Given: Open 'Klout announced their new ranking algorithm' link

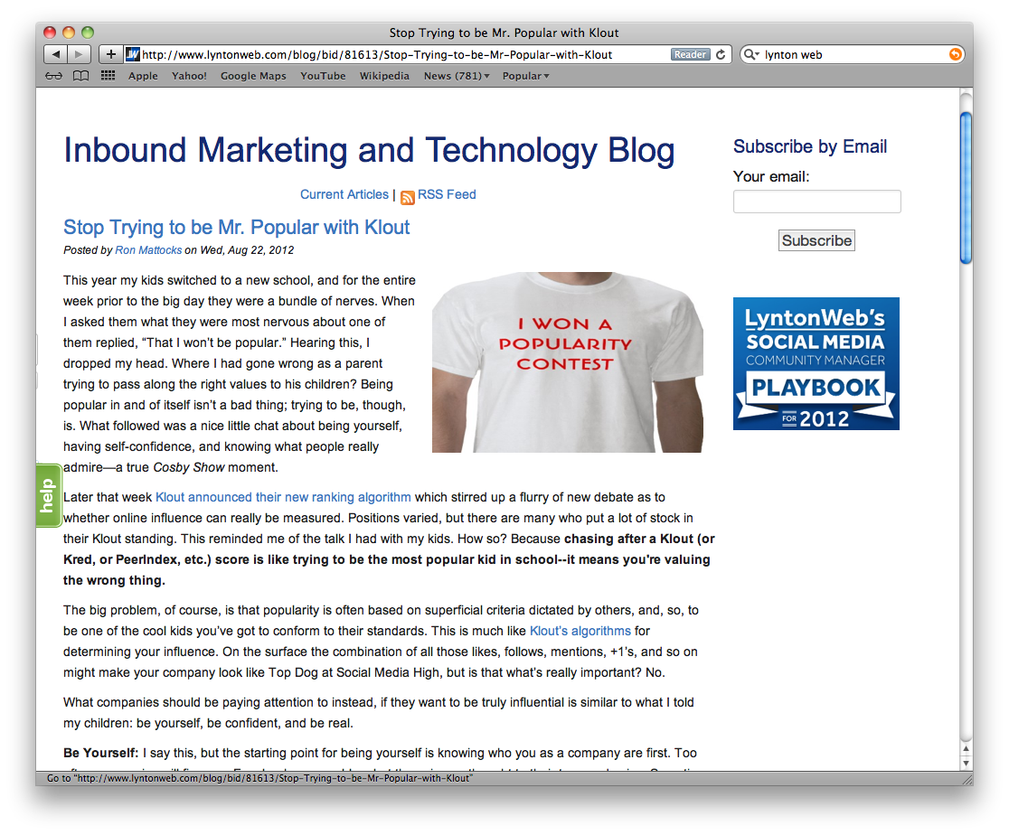Looking at the screenshot, I should (283, 497).
